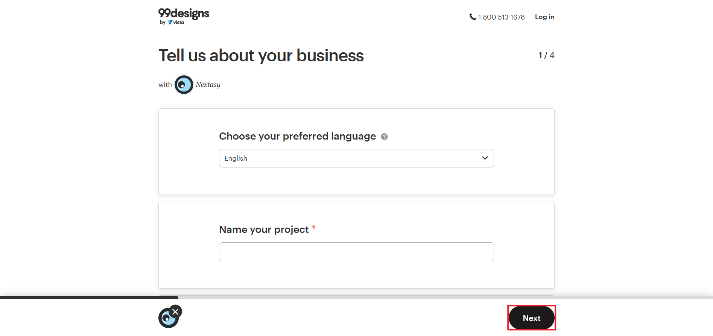713x336 pixels.
Task: Click the 'Tell us about your business' heading
Action: 261,56
